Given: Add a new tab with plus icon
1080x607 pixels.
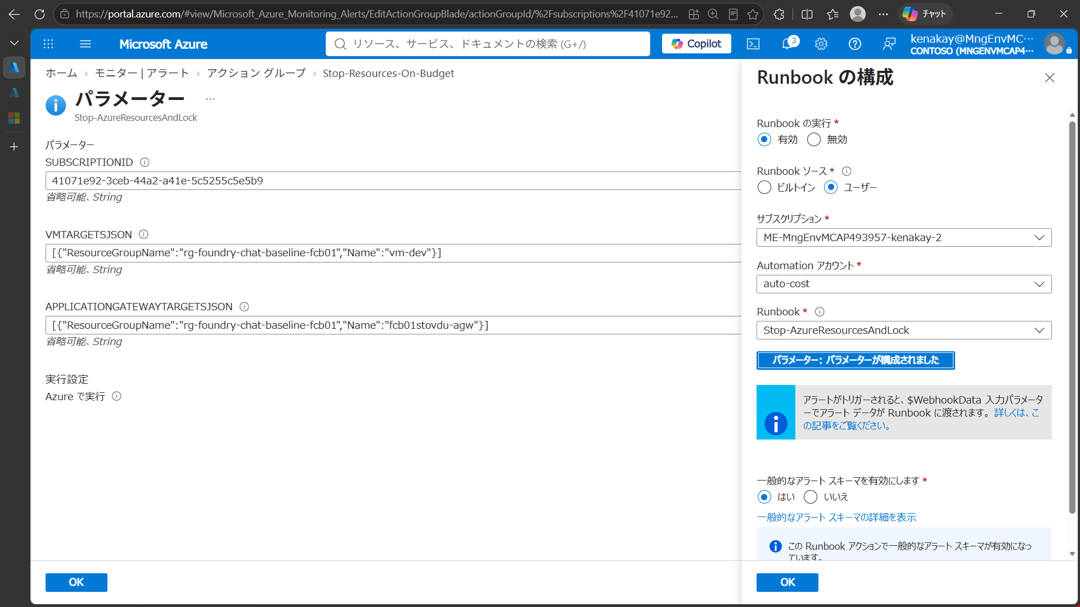Looking at the screenshot, I should [x=15, y=147].
